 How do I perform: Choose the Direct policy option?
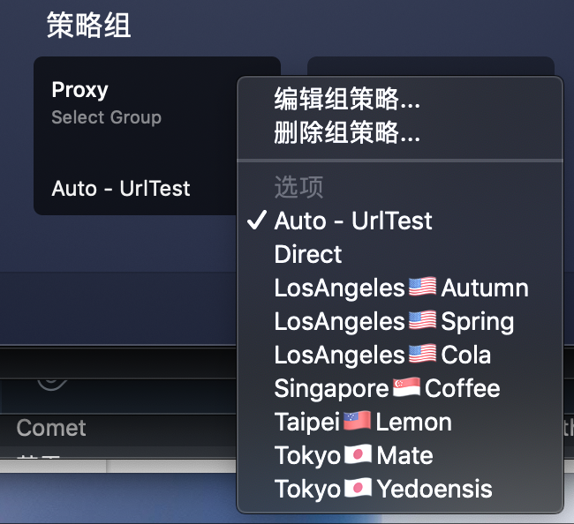pyautogui.click(x=308, y=254)
